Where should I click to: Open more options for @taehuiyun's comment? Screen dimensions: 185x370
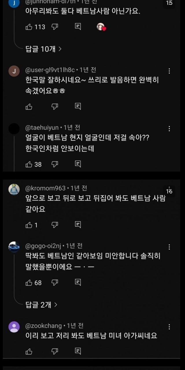(x=169, y=129)
